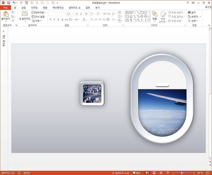Open font size dropdown showing 18
This screenshot has width=212, height=175.
click(x=71, y=14)
